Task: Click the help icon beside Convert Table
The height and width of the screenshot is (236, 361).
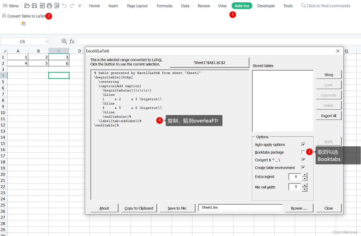Action: coord(4,16)
